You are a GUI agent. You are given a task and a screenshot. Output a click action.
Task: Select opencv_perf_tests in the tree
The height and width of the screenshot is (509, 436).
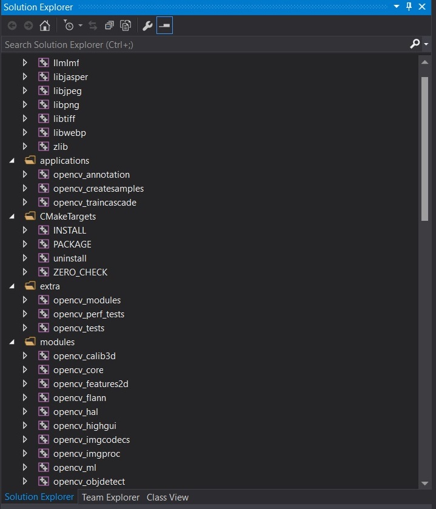[89, 314]
